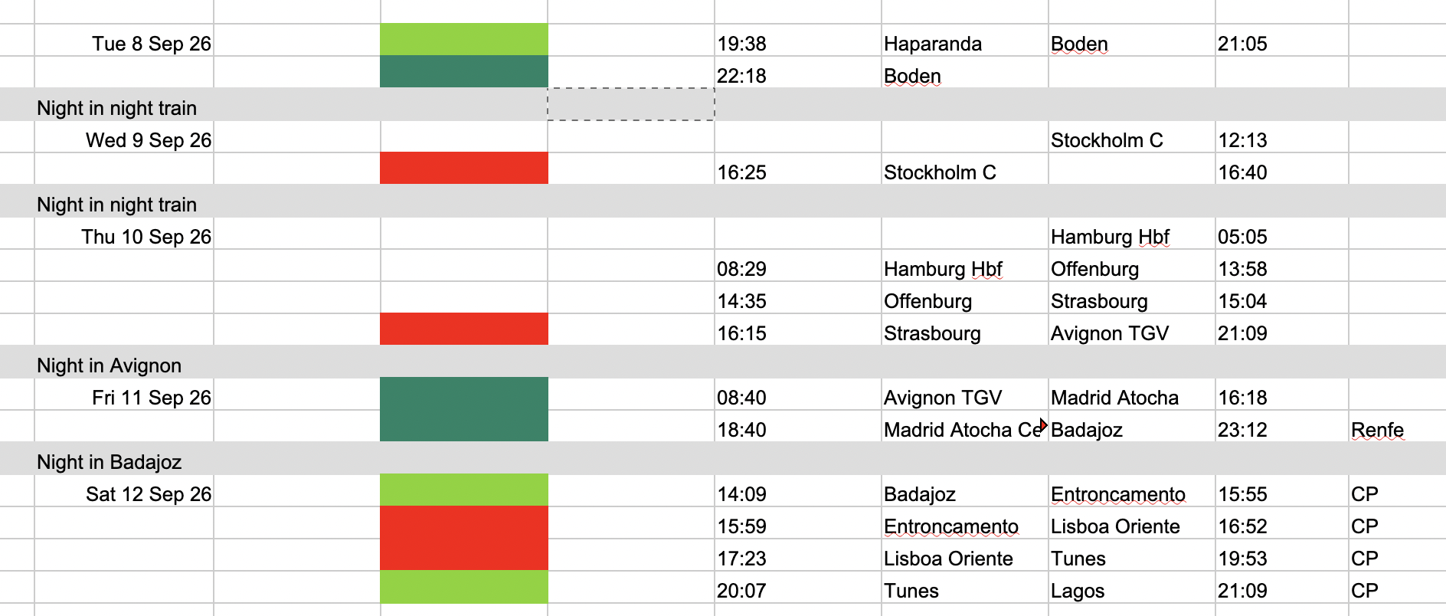Click the CP cell in the Lagos row
1446x616 pixels.
coord(1397,591)
